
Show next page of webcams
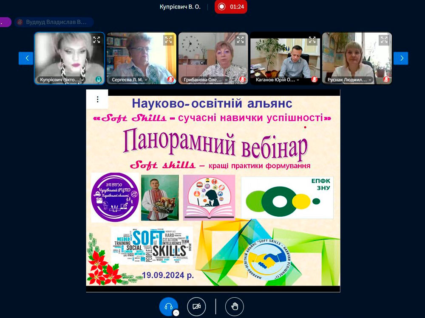[x=400, y=58]
